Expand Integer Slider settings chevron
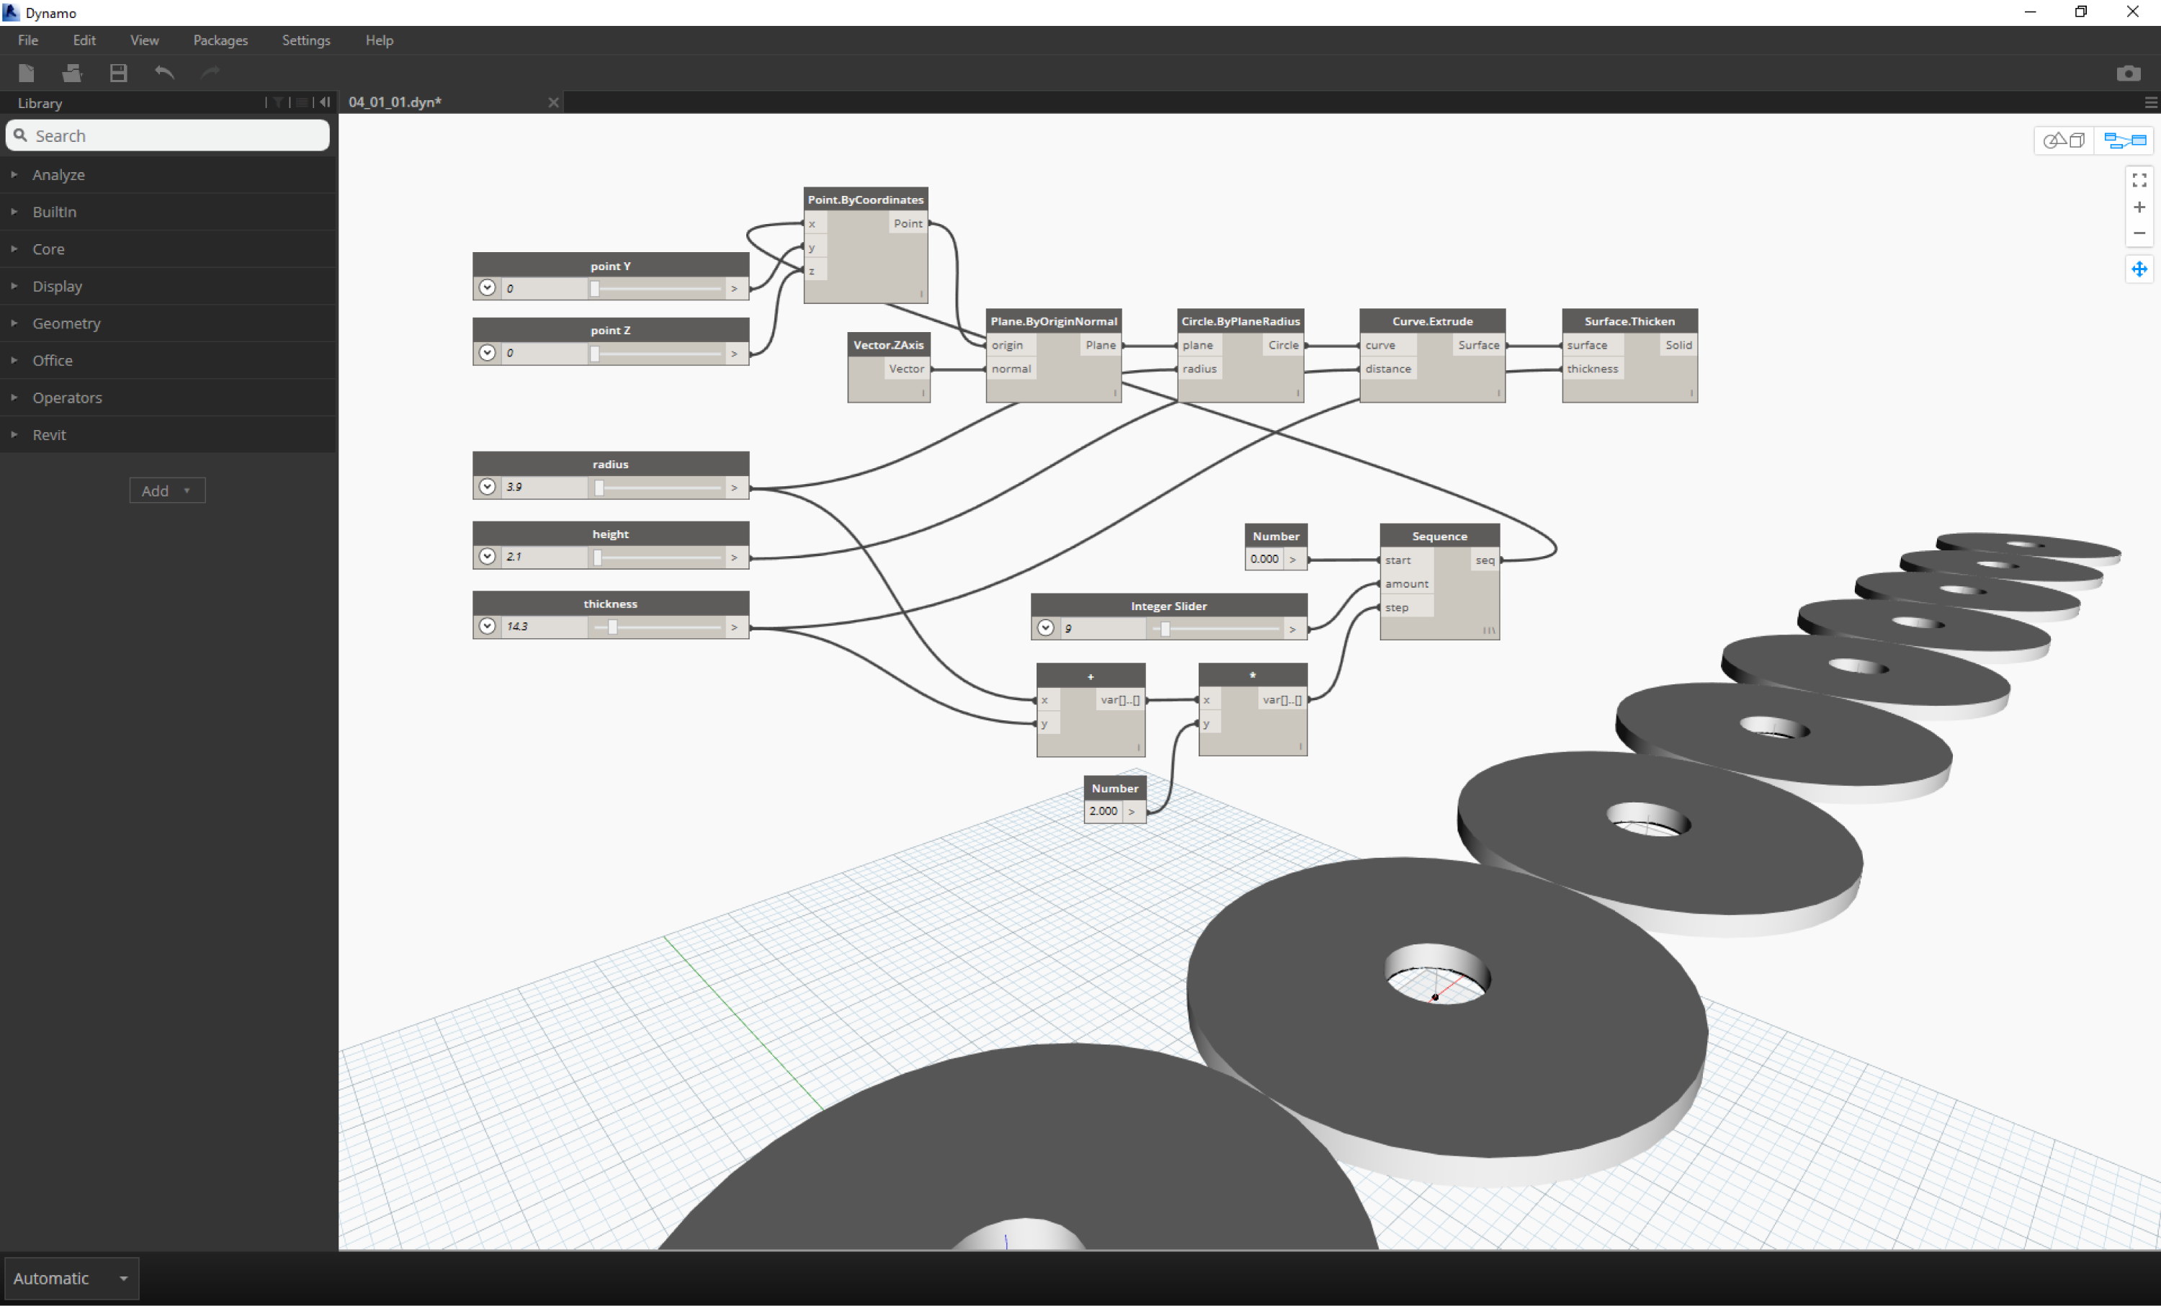 pyautogui.click(x=1045, y=628)
